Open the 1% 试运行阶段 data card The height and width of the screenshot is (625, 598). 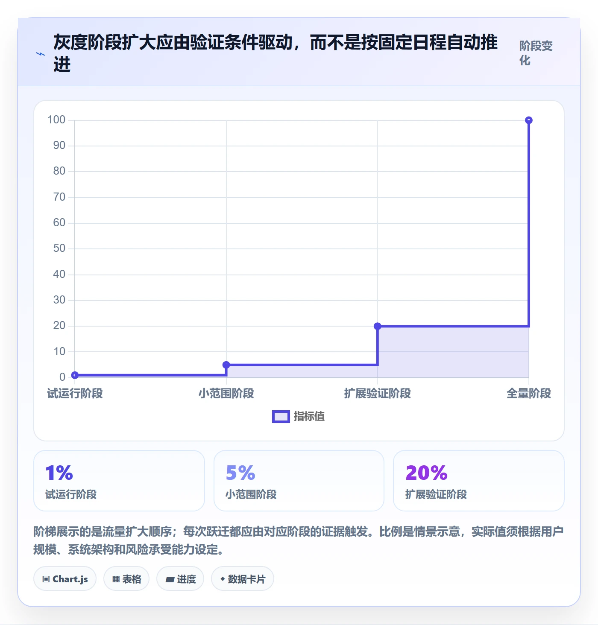pos(119,481)
